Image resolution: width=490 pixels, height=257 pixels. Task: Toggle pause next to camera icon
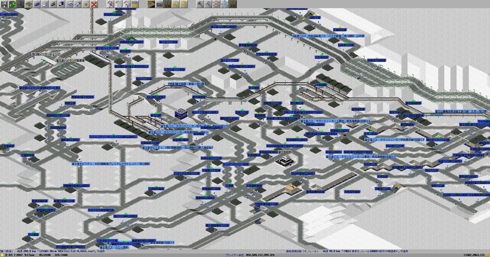pyautogui.click(x=167, y=4)
